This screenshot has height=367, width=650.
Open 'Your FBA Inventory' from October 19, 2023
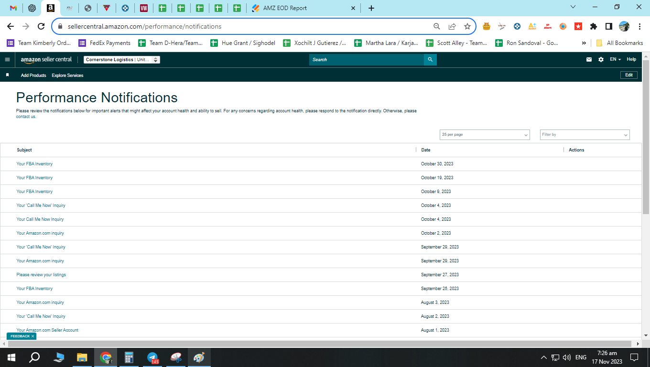[34, 178]
